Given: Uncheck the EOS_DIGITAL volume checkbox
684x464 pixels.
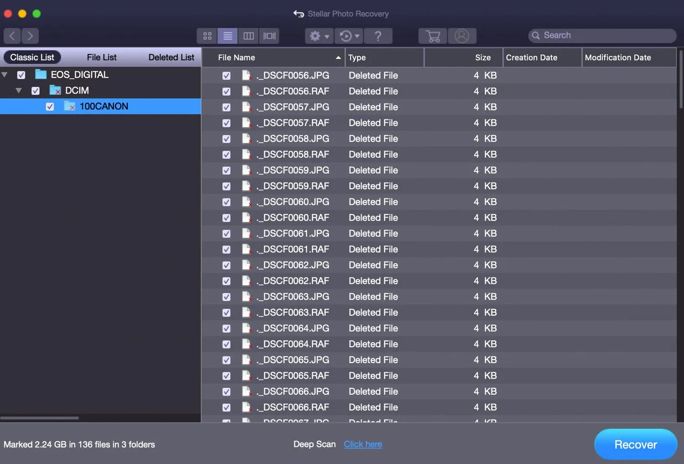Looking at the screenshot, I should pyautogui.click(x=21, y=75).
